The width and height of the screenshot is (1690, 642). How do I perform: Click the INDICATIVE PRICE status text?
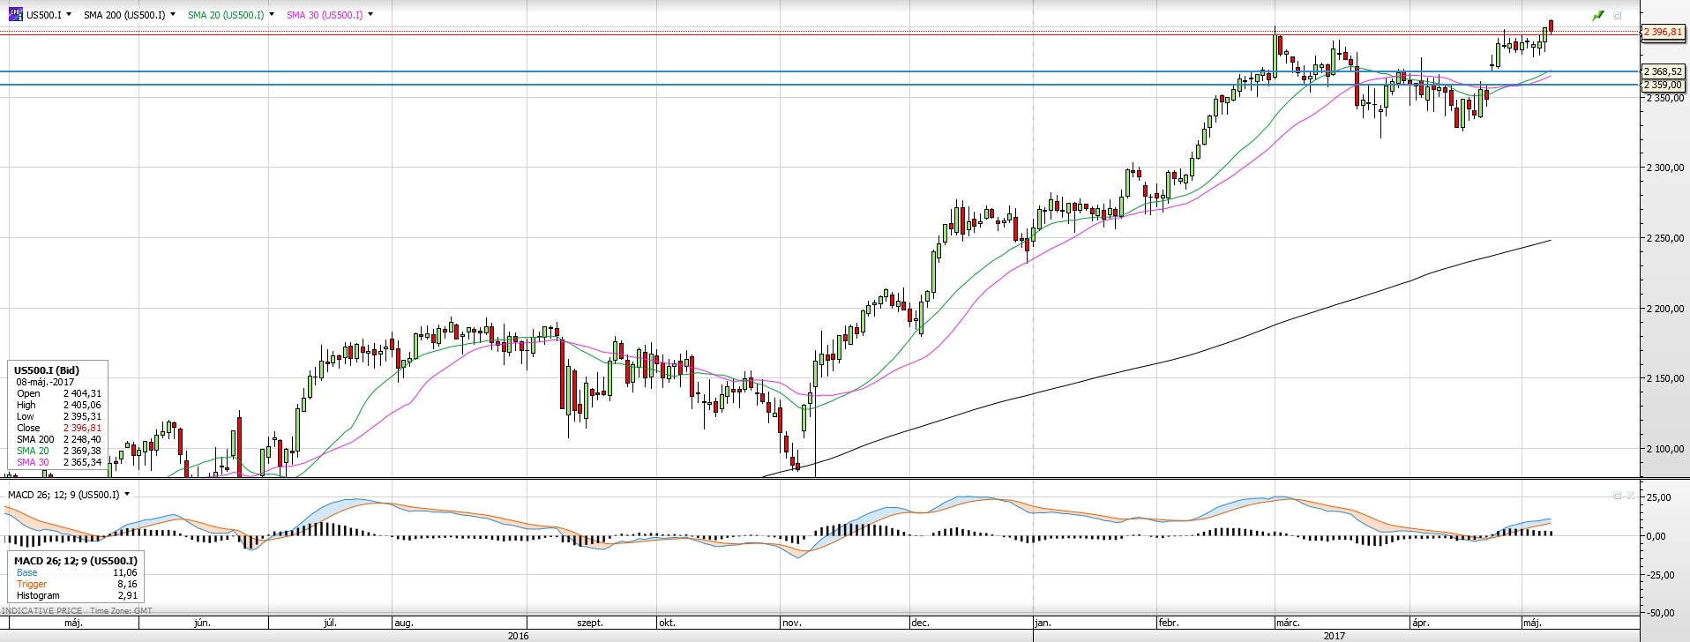pyautogui.click(x=41, y=610)
